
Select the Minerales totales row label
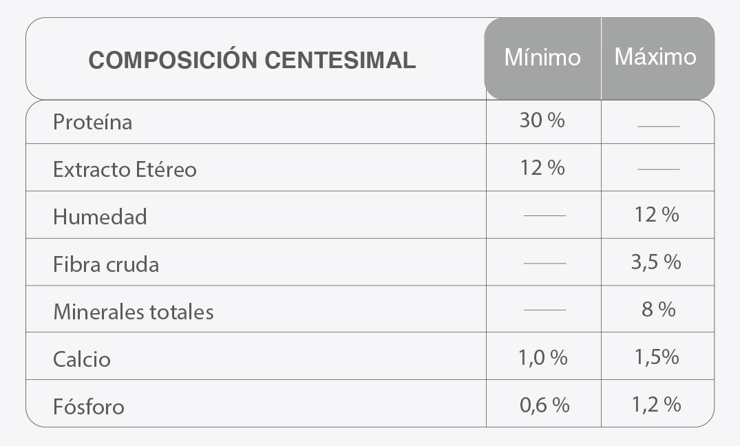(x=134, y=312)
